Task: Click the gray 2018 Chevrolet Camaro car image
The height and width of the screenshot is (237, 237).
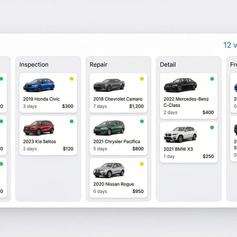Action: coord(109,85)
